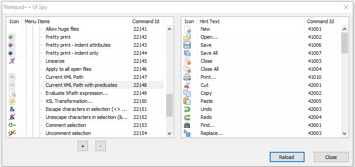Image resolution: width=355 pixels, height=167 pixels.
Task: Click the Undo hint text
Action: [x=206, y=109]
